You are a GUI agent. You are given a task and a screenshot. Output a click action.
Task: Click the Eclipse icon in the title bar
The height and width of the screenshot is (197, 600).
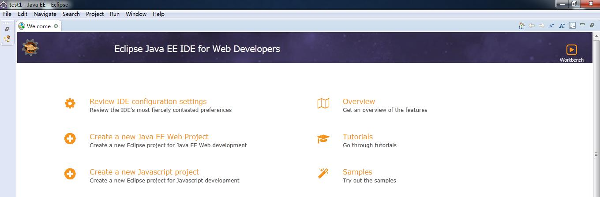click(x=4, y=4)
